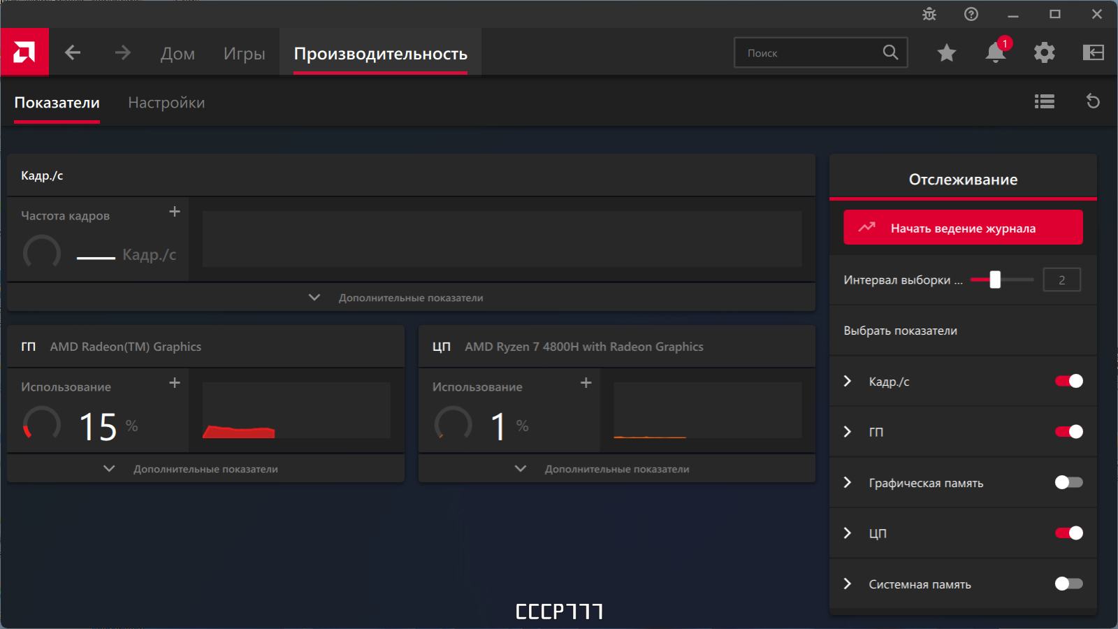1118x629 pixels.
Task: Expand Дополнительные показатели under Кадр./с
Action: (411, 298)
